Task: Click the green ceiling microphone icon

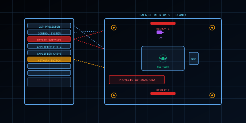Action: click(163, 58)
